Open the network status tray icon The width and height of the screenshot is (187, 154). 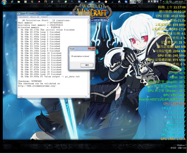pyautogui.click(x=171, y=1)
